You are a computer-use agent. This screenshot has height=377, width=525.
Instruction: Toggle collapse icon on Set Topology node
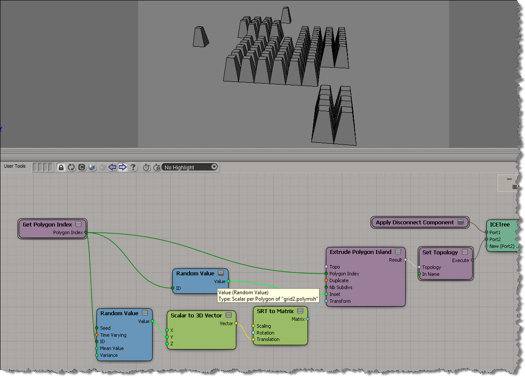(465, 252)
